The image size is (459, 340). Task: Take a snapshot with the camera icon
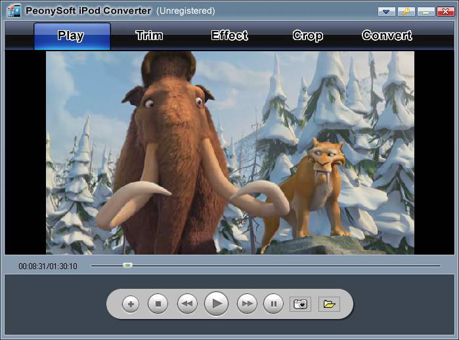point(300,305)
